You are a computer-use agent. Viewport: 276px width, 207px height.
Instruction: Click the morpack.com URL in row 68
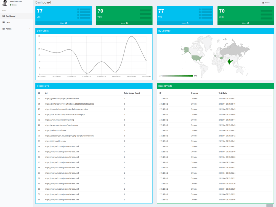pyautogui.click(x=62, y=147)
